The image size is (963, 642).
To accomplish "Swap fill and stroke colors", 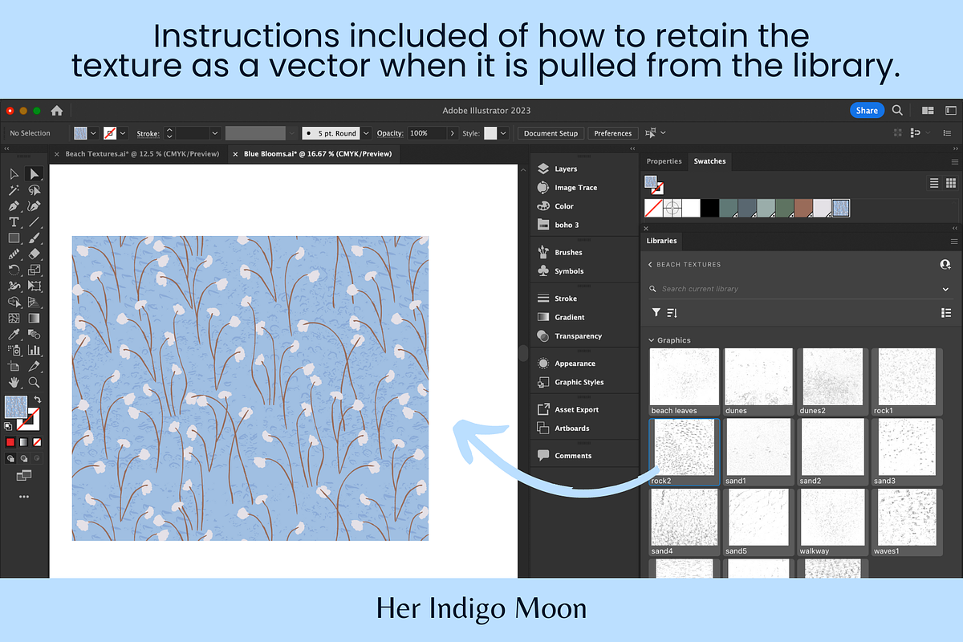I will point(37,399).
